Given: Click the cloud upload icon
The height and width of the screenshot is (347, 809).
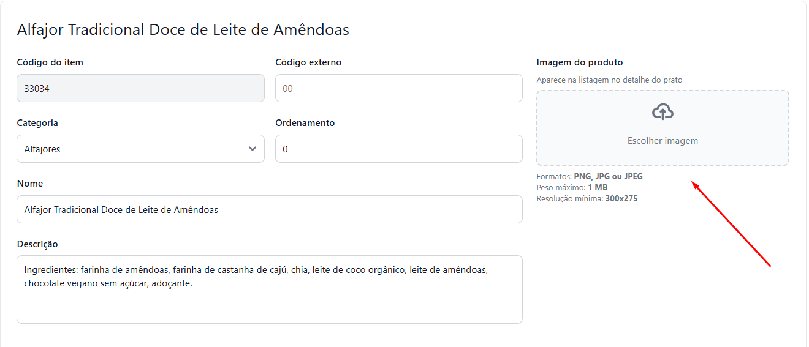Looking at the screenshot, I should tap(663, 112).
